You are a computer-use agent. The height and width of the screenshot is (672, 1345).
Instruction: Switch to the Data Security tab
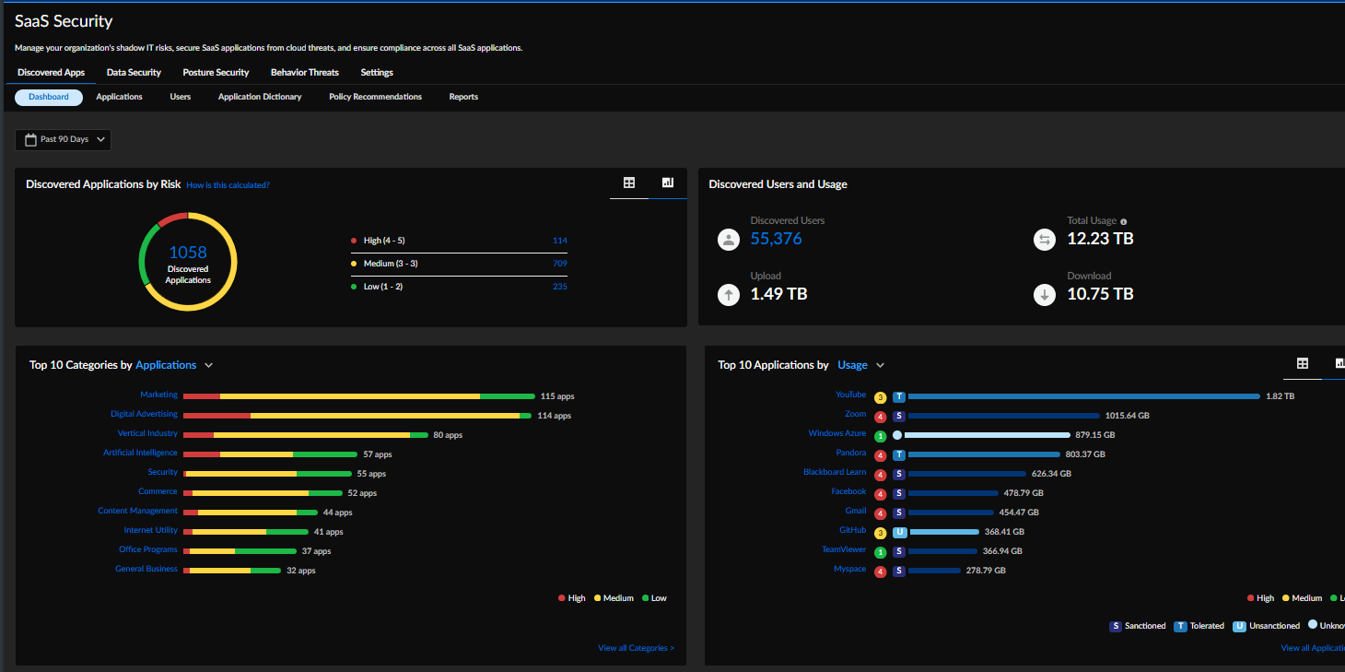[x=134, y=73]
